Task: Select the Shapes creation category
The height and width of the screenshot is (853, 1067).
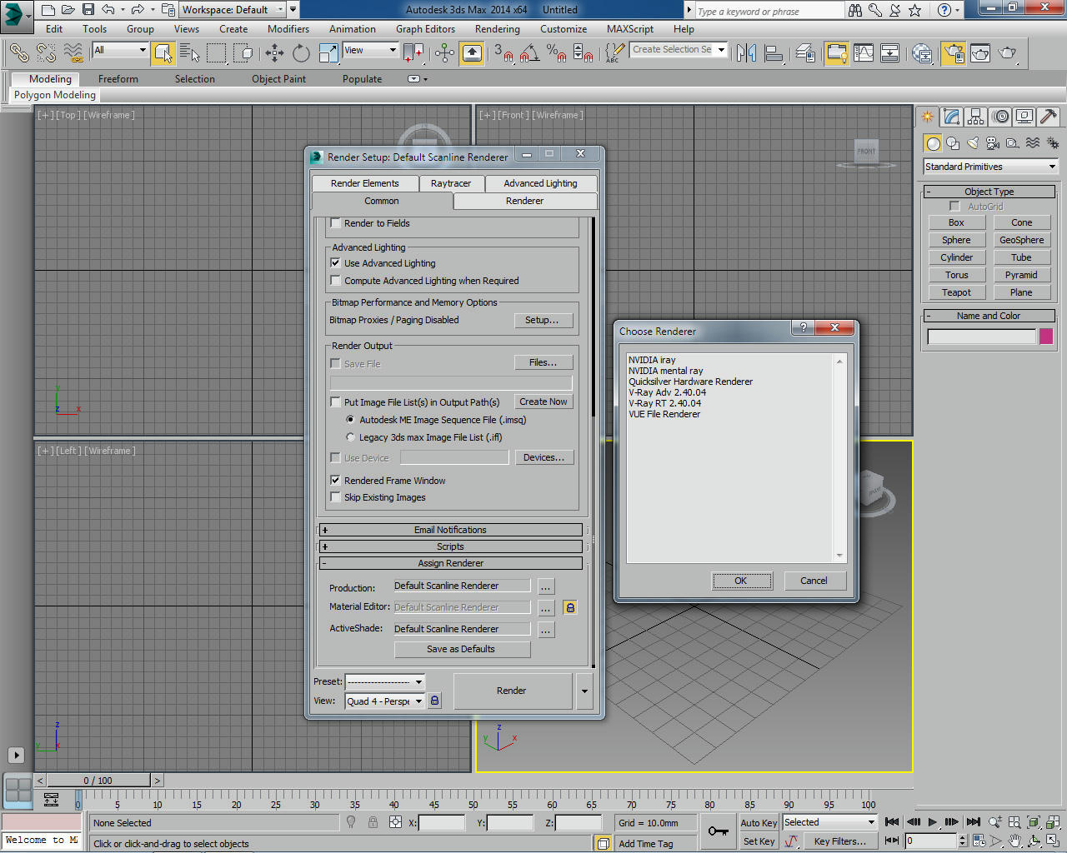Action: (x=953, y=143)
